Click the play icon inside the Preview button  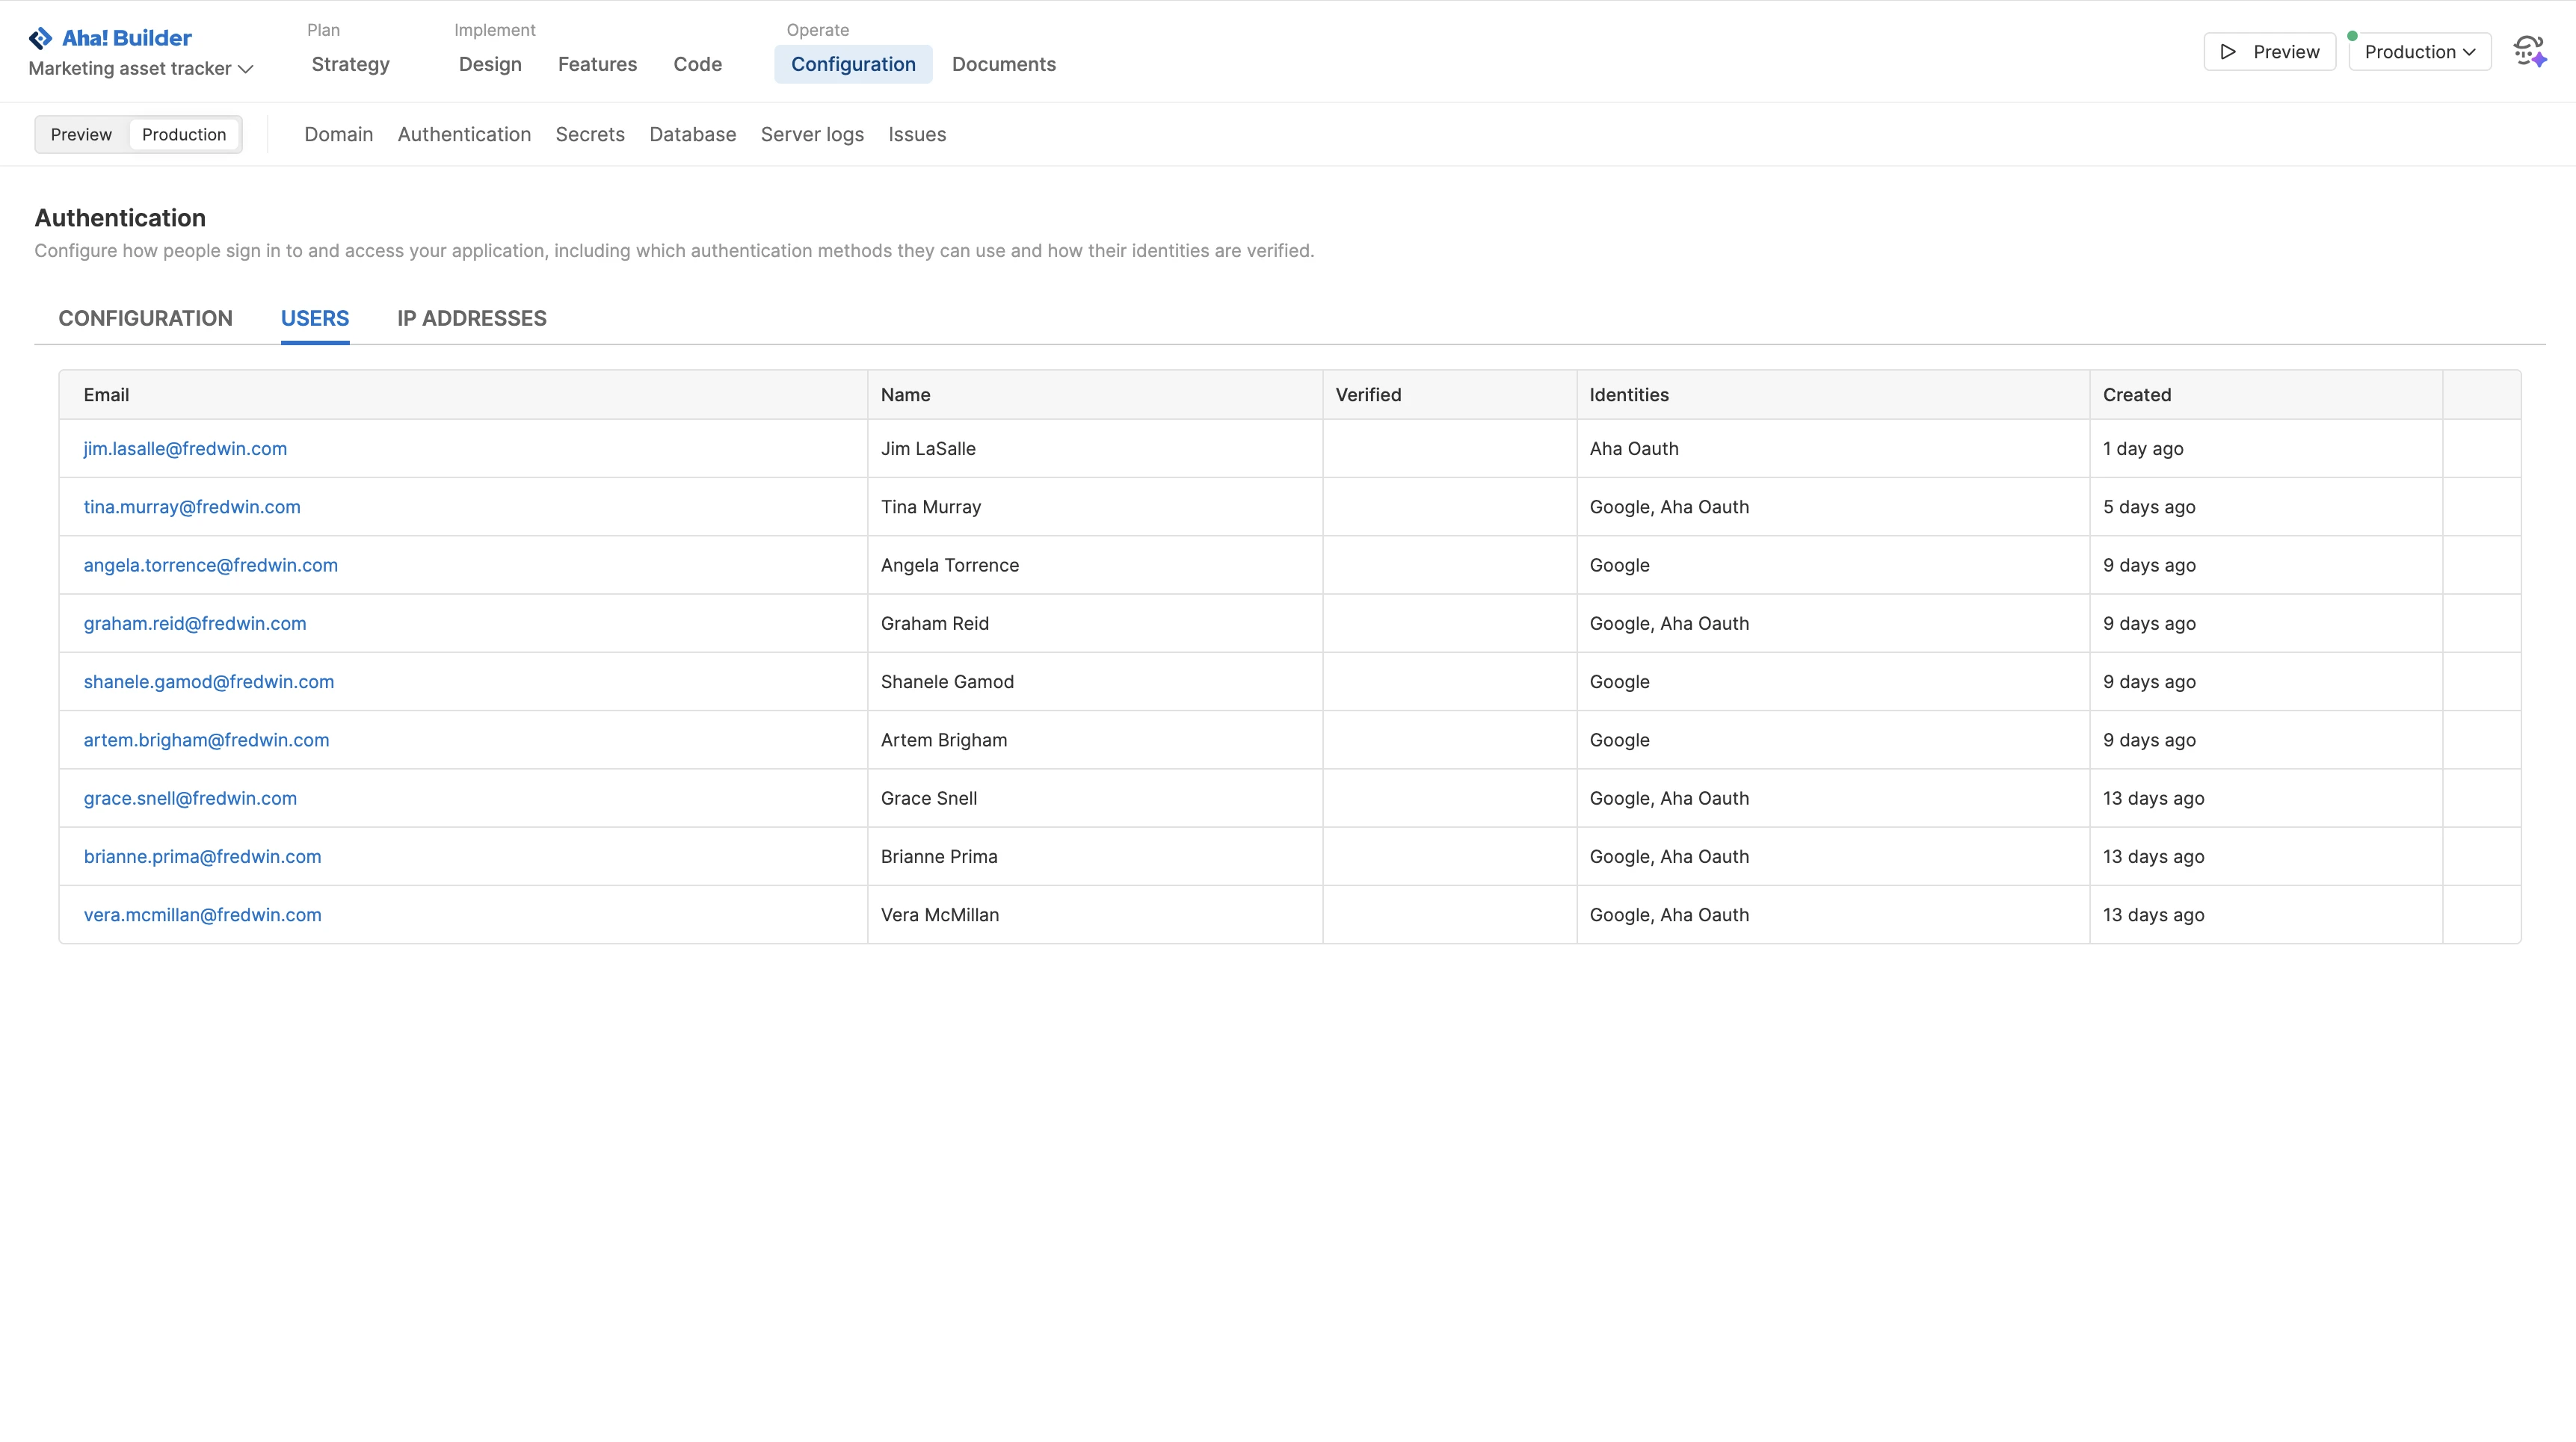(x=2227, y=51)
